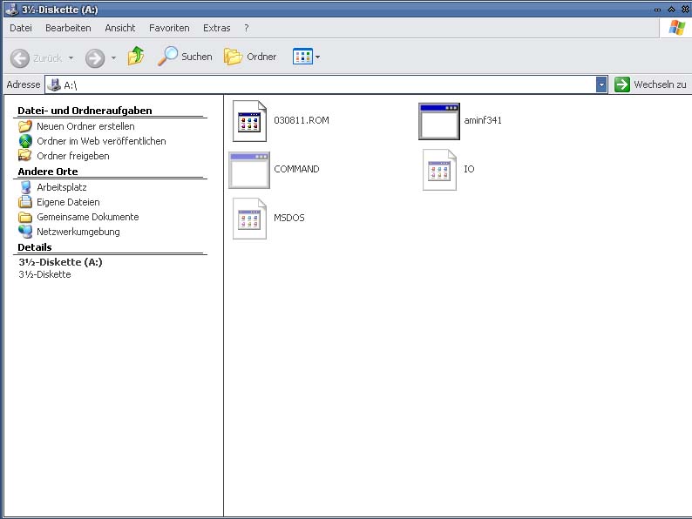
Task: Open the Ansicht menu
Action: 120,28
